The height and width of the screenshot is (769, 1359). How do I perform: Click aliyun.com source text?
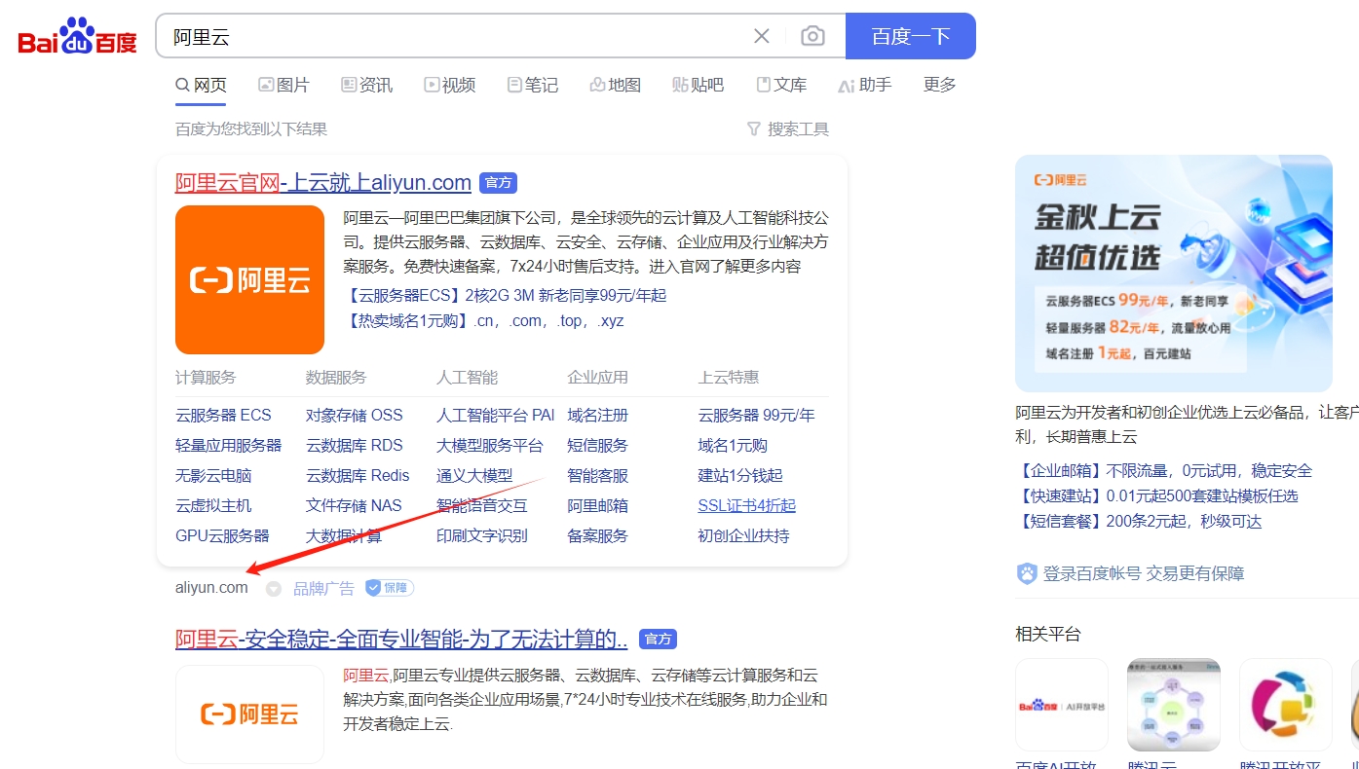(211, 587)
